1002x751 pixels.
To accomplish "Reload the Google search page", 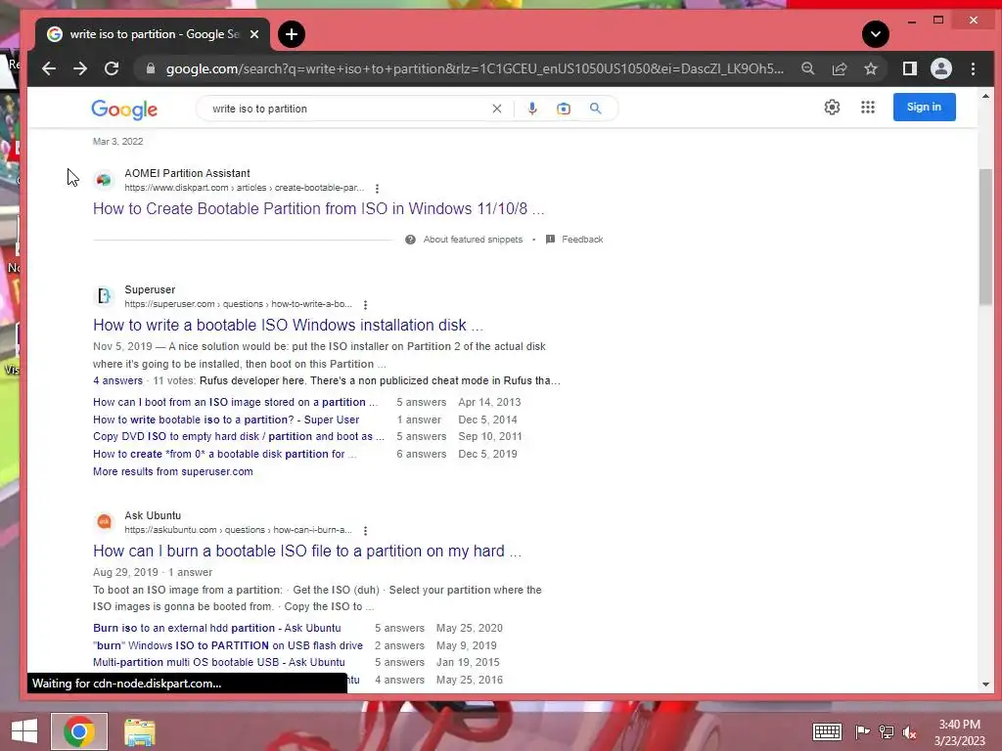I will pos(112,69).
